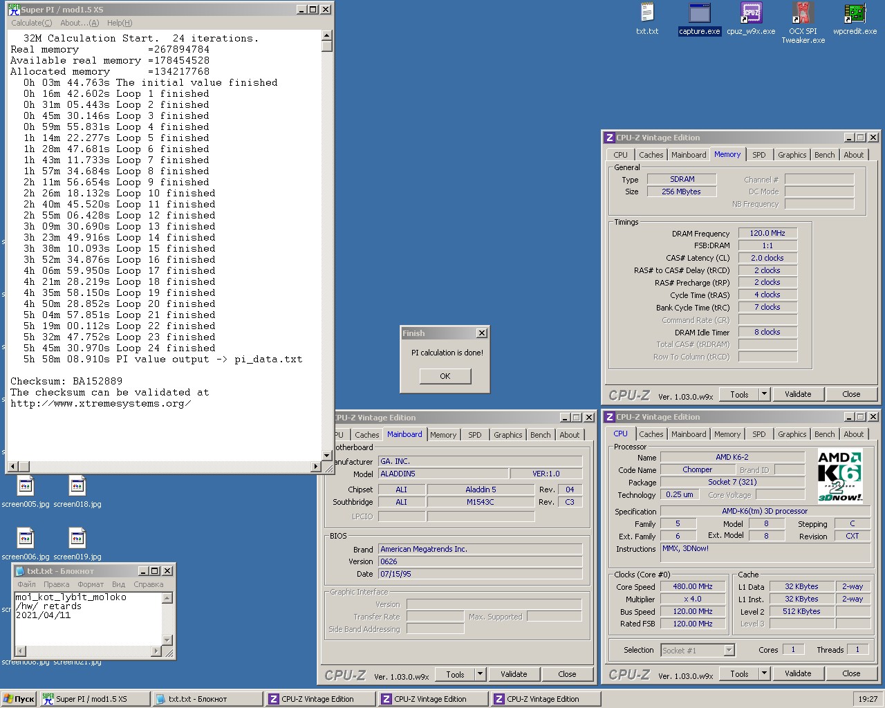Image resolution: width=885 pixels, height=708 pixels.
Task: Click Close in Mainboard CPU-Z window
Action: tap(567, 674)
